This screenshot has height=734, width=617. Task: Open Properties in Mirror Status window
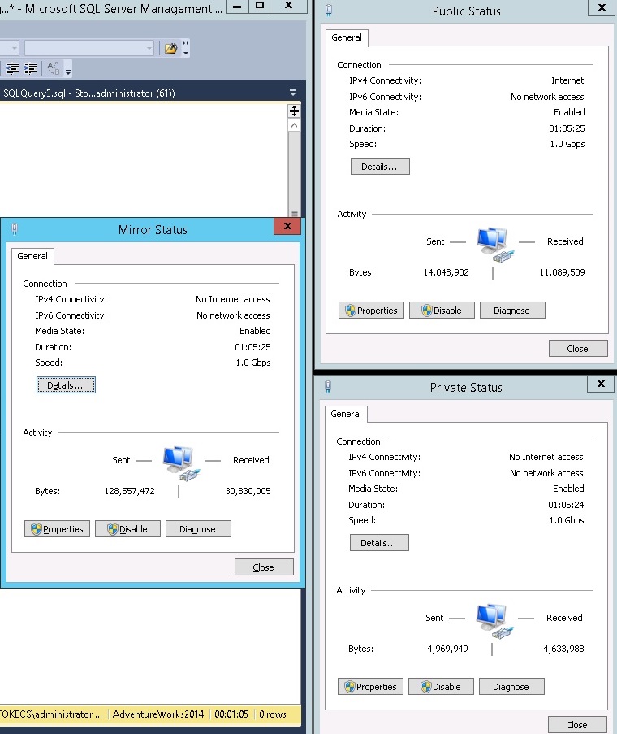click(57, 529)
